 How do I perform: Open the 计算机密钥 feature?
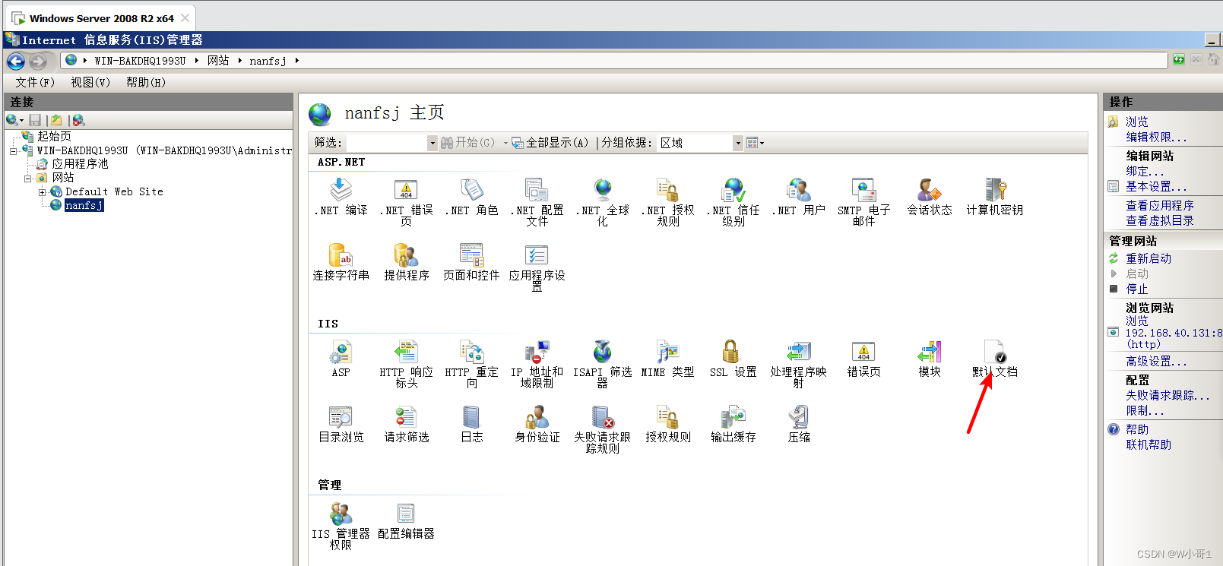coord(994,197)
